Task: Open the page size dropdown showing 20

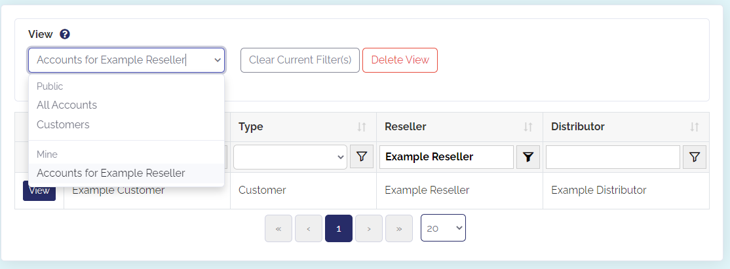Action: pyautogui.click(x=443, y=228)
